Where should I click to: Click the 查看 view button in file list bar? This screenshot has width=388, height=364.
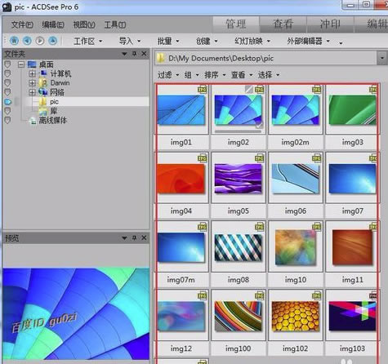242,75
